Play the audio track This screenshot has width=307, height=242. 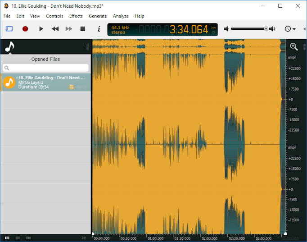[x=41, y=29]
